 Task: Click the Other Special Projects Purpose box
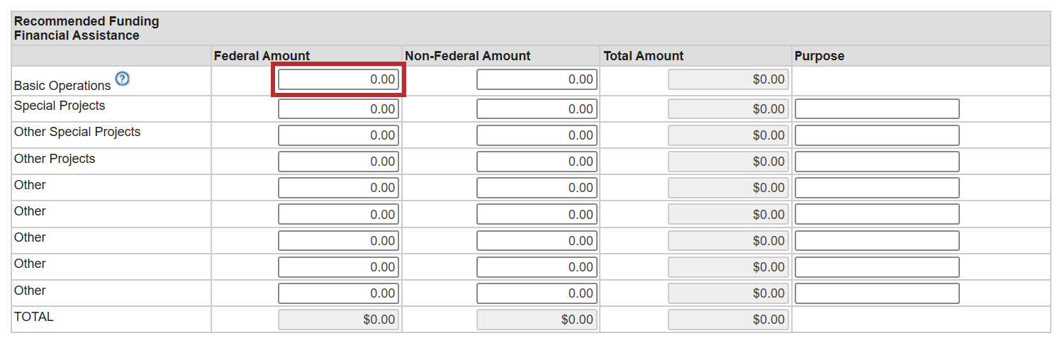tap(876, 135)
